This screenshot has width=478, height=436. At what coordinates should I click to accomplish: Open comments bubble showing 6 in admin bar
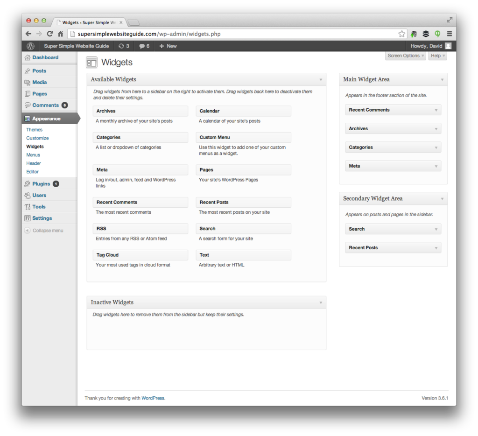(144, 46)
